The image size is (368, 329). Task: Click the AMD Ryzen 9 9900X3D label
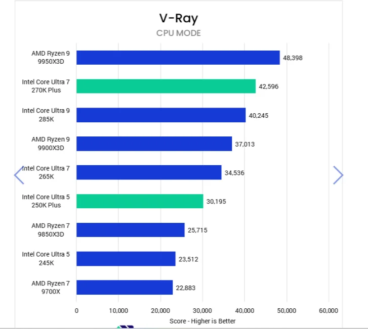tap(51, 144)
